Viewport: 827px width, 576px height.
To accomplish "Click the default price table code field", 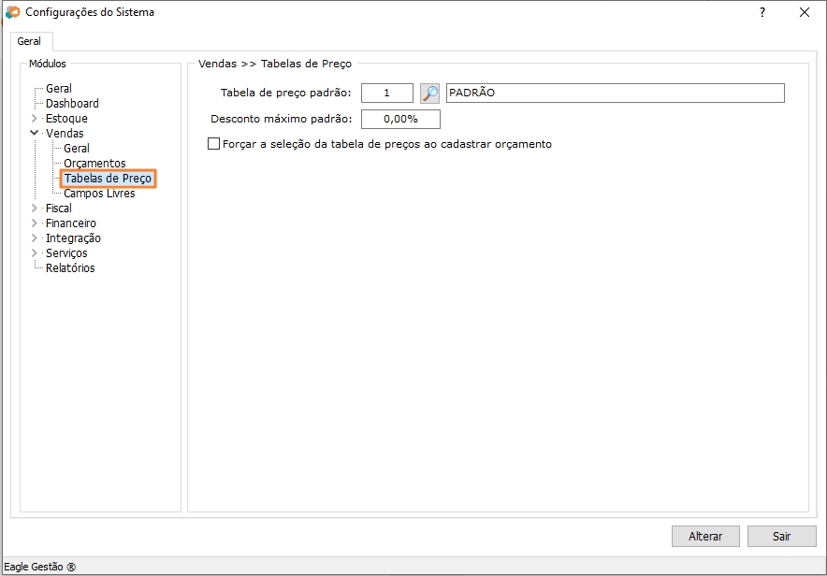I will point(386,94).
